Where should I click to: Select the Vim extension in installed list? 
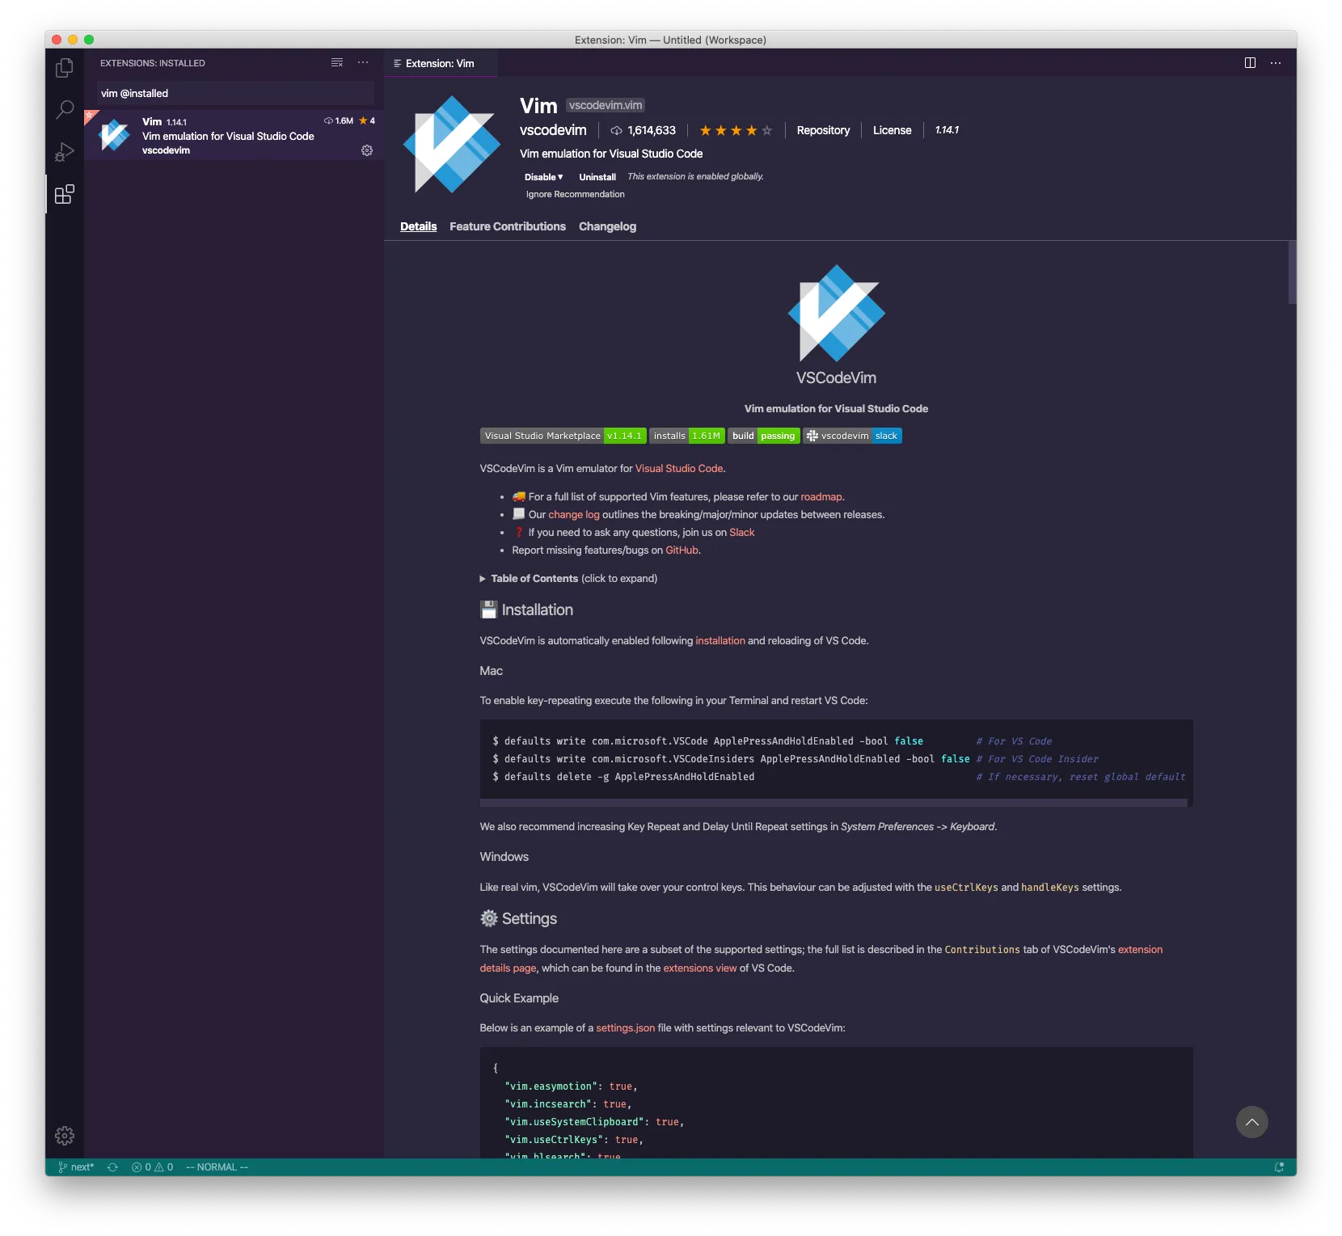tap(234, 135)
